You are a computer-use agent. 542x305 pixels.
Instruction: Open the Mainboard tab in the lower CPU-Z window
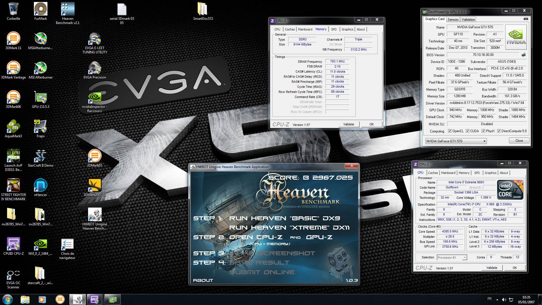pos(448,173)
